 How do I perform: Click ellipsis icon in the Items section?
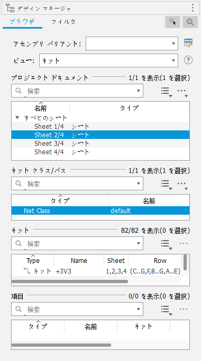click(184, 309)
